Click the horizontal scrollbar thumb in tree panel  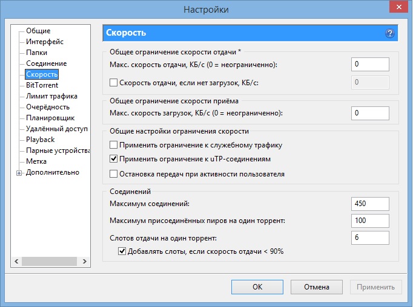tap(49, 261)
